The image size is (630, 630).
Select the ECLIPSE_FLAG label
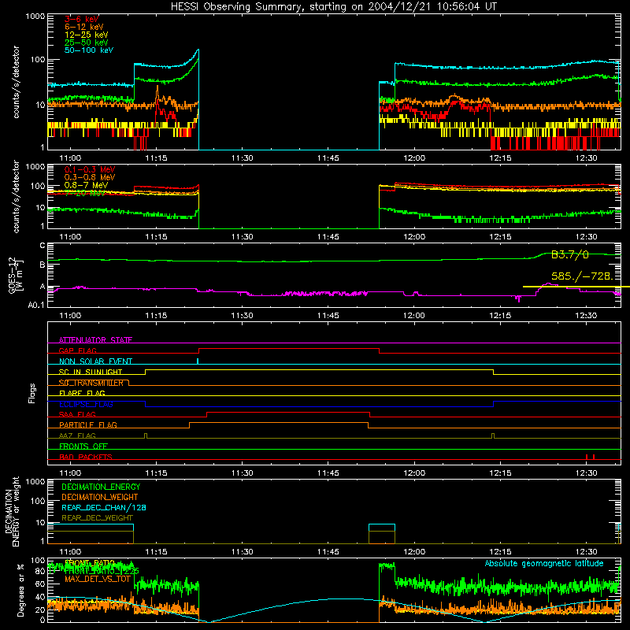point(86,404)
